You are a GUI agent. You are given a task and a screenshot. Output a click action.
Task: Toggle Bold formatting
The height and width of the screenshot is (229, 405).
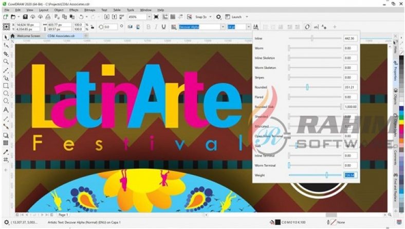148,27
